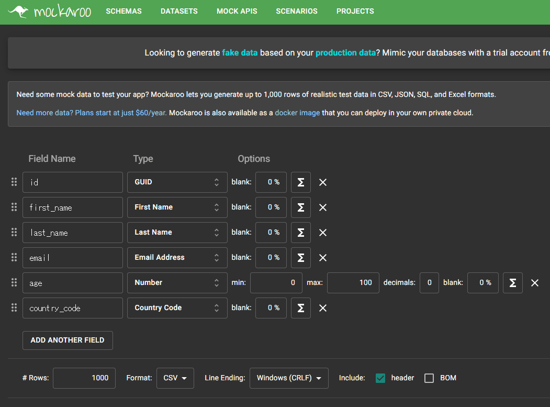Edit the last_name field name input
550x407 pixels.
(73, 233)
